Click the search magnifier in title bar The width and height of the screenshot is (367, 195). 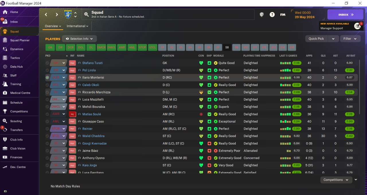click(86, 15)
